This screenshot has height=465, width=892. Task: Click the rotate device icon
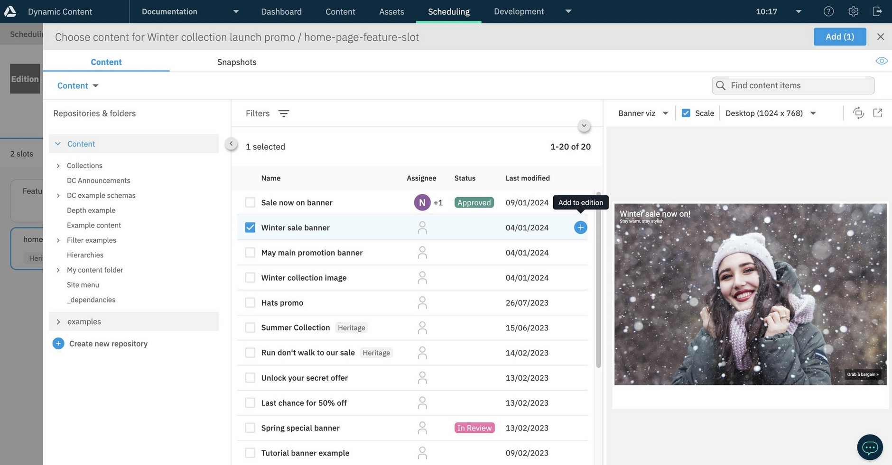(858, 113)
